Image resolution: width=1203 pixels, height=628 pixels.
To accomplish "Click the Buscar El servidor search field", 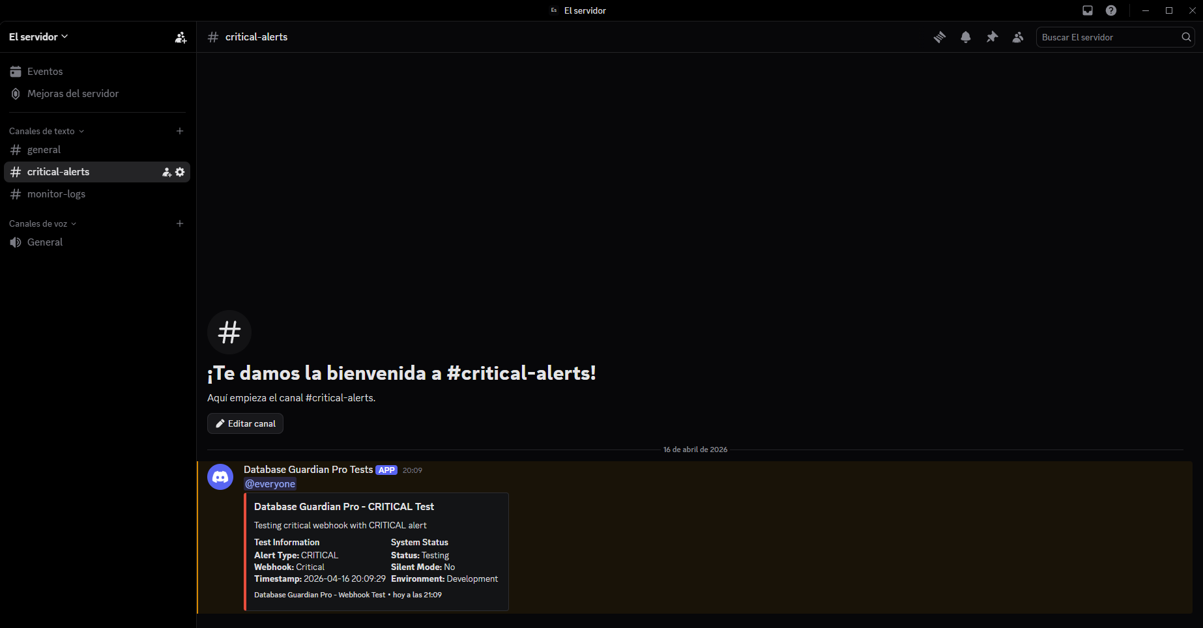I will [1108, 37].
